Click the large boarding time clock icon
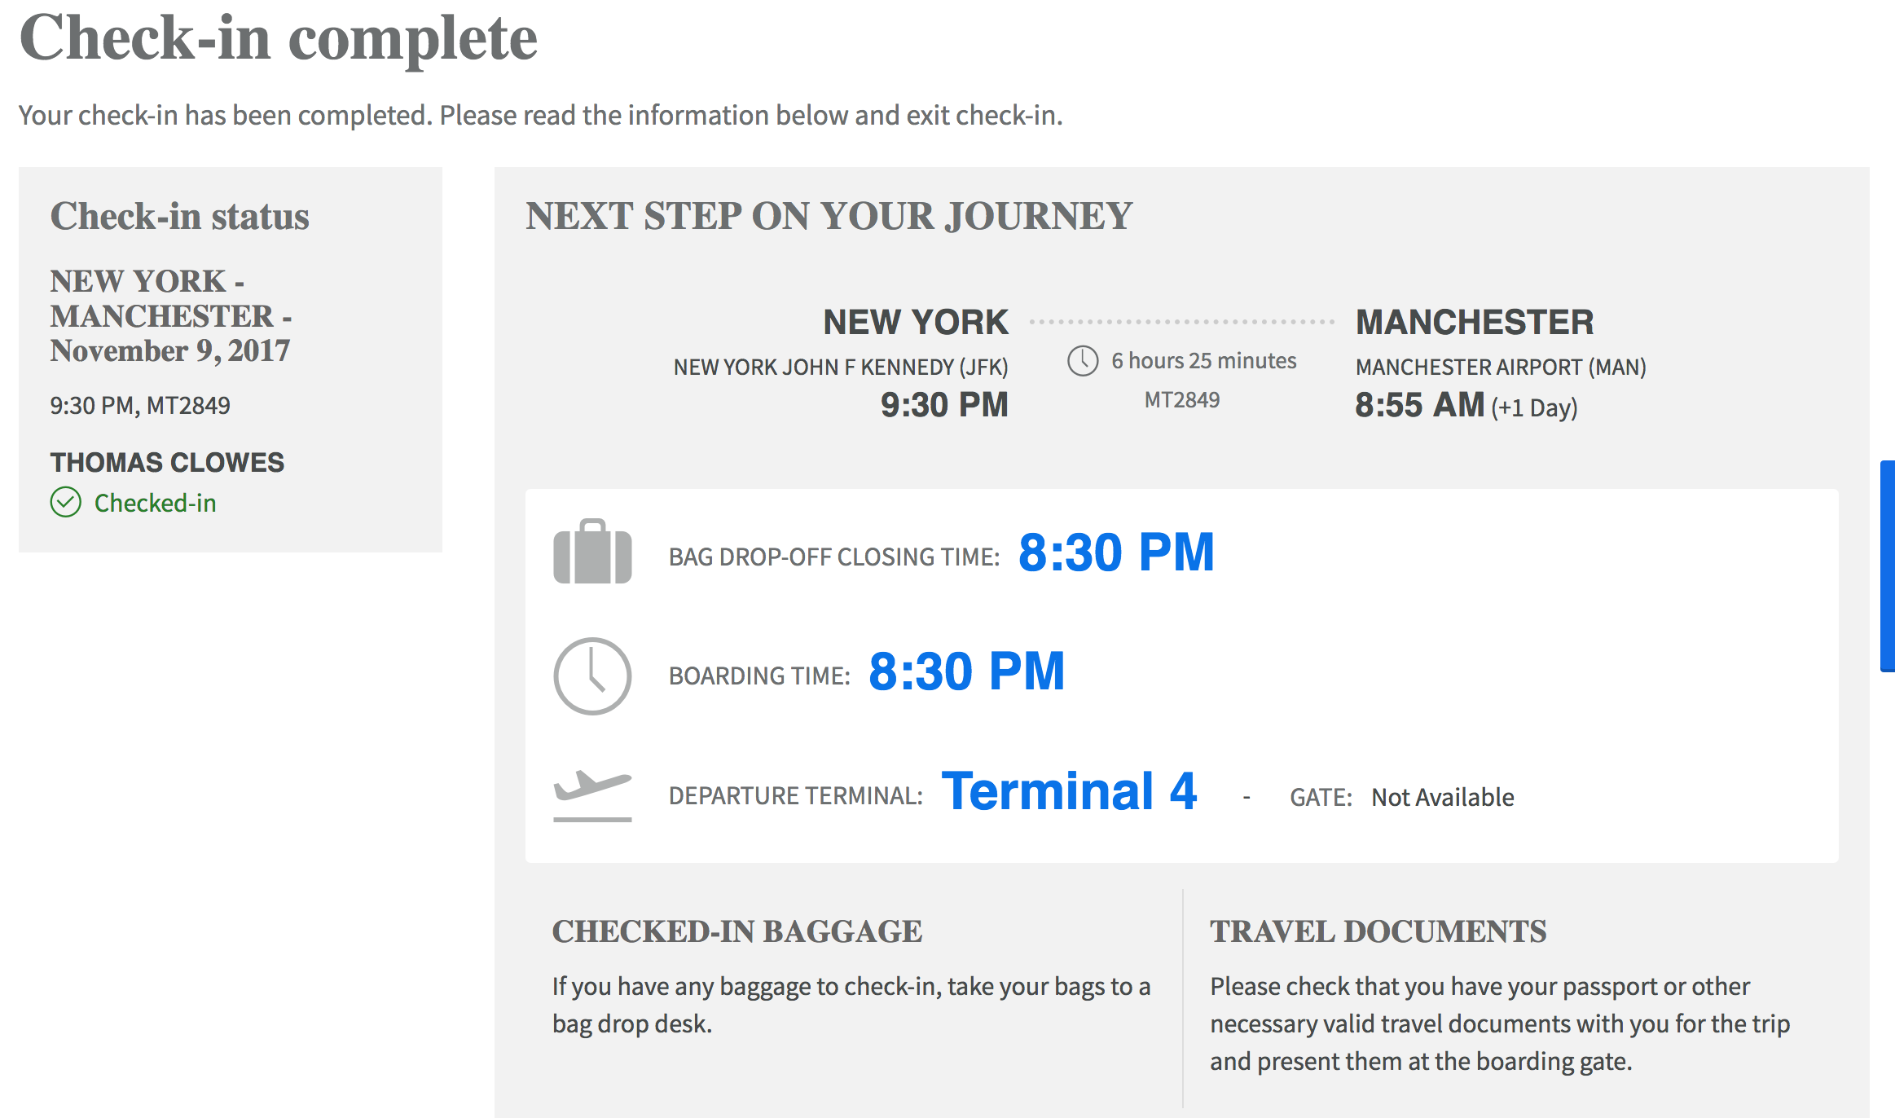Viewport: 1895px width, 1118px height. point(592,676)
